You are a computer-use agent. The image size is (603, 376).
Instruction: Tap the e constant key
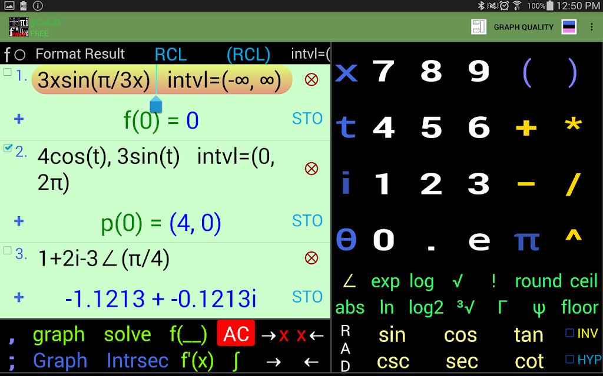479,241
